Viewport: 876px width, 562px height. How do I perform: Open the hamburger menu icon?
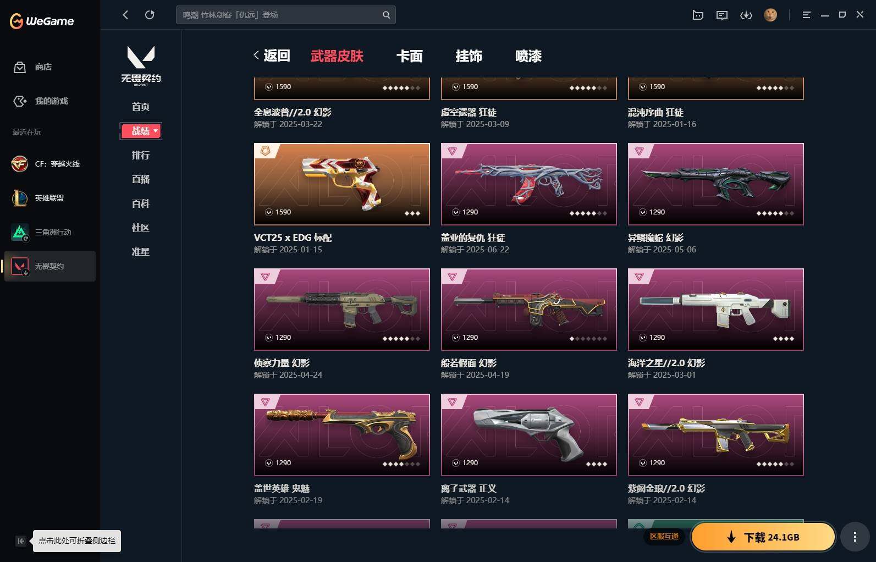click(806, 15)
